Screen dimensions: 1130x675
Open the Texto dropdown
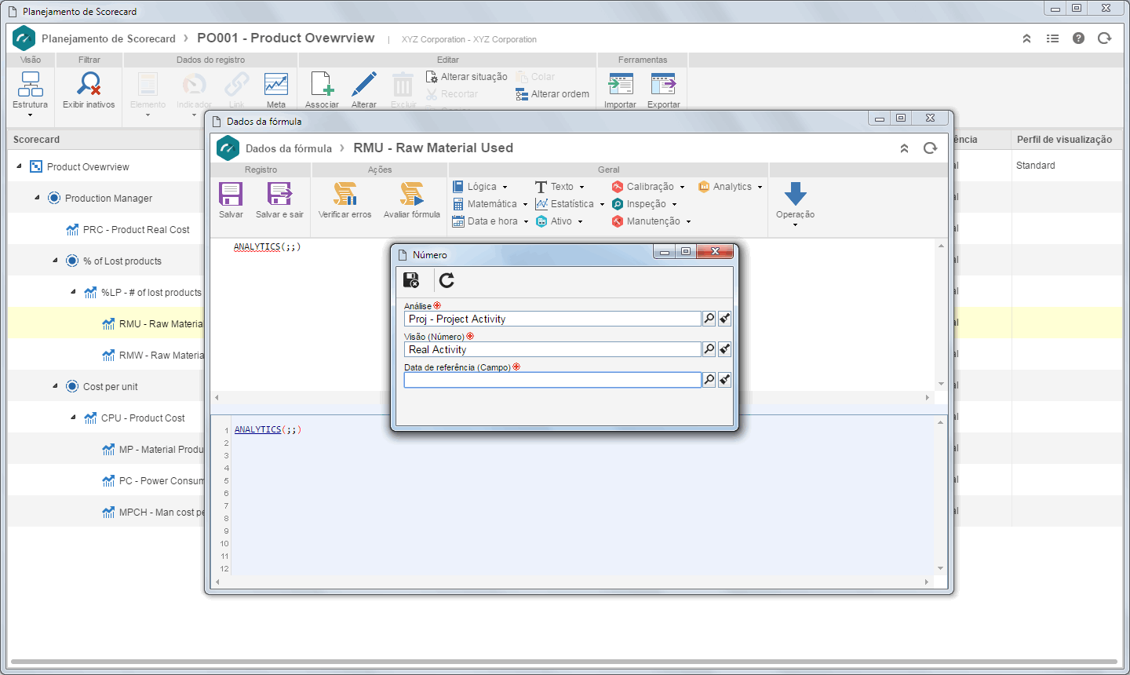point(560,187)
